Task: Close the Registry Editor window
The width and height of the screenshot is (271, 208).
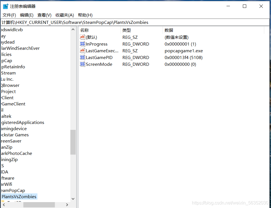Action: (x=261, y=6)
